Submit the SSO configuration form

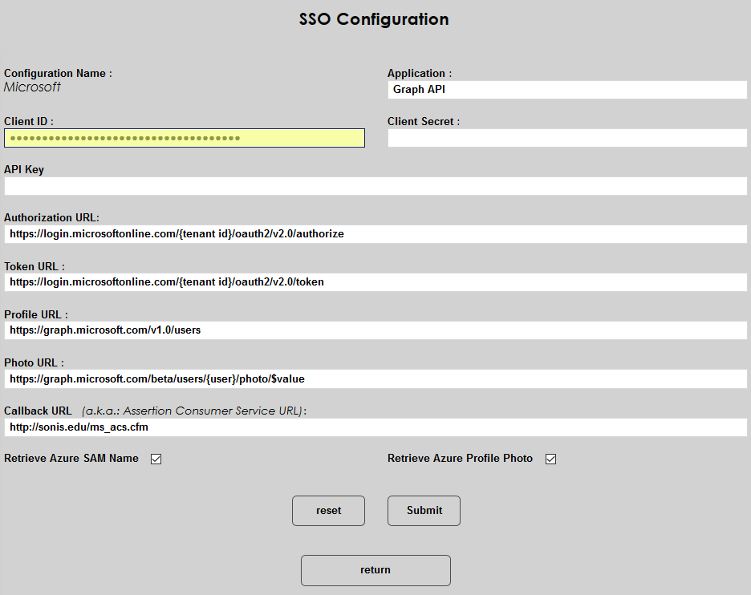424,511
